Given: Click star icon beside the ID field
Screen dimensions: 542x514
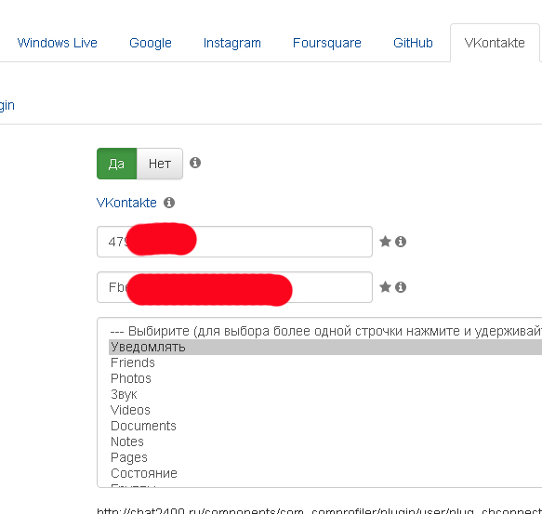Looking at the screenshot, I should point(385,242).
